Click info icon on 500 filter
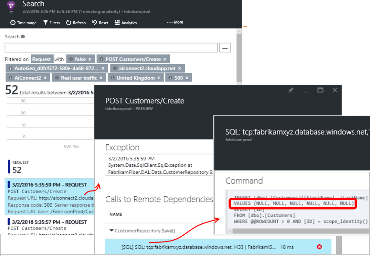Viewport: 370px width, 256px height. (170, 77)
